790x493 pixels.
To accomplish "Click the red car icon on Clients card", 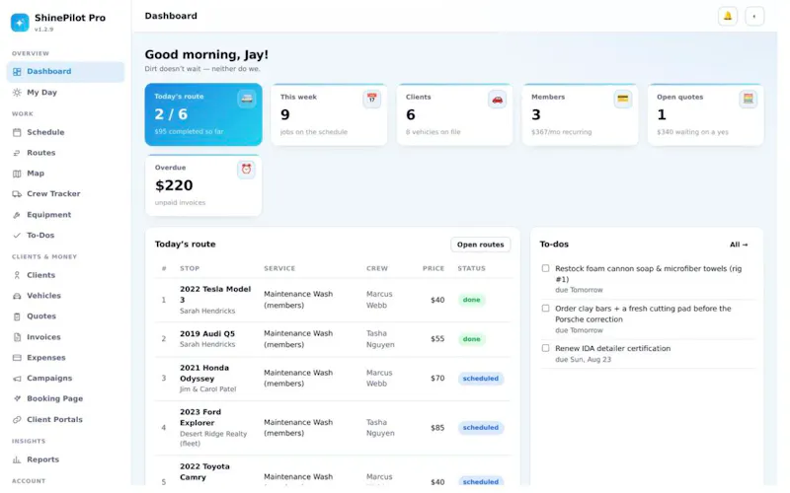I will 498,100.
